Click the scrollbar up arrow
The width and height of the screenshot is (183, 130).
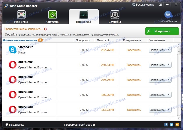[179, 45]
